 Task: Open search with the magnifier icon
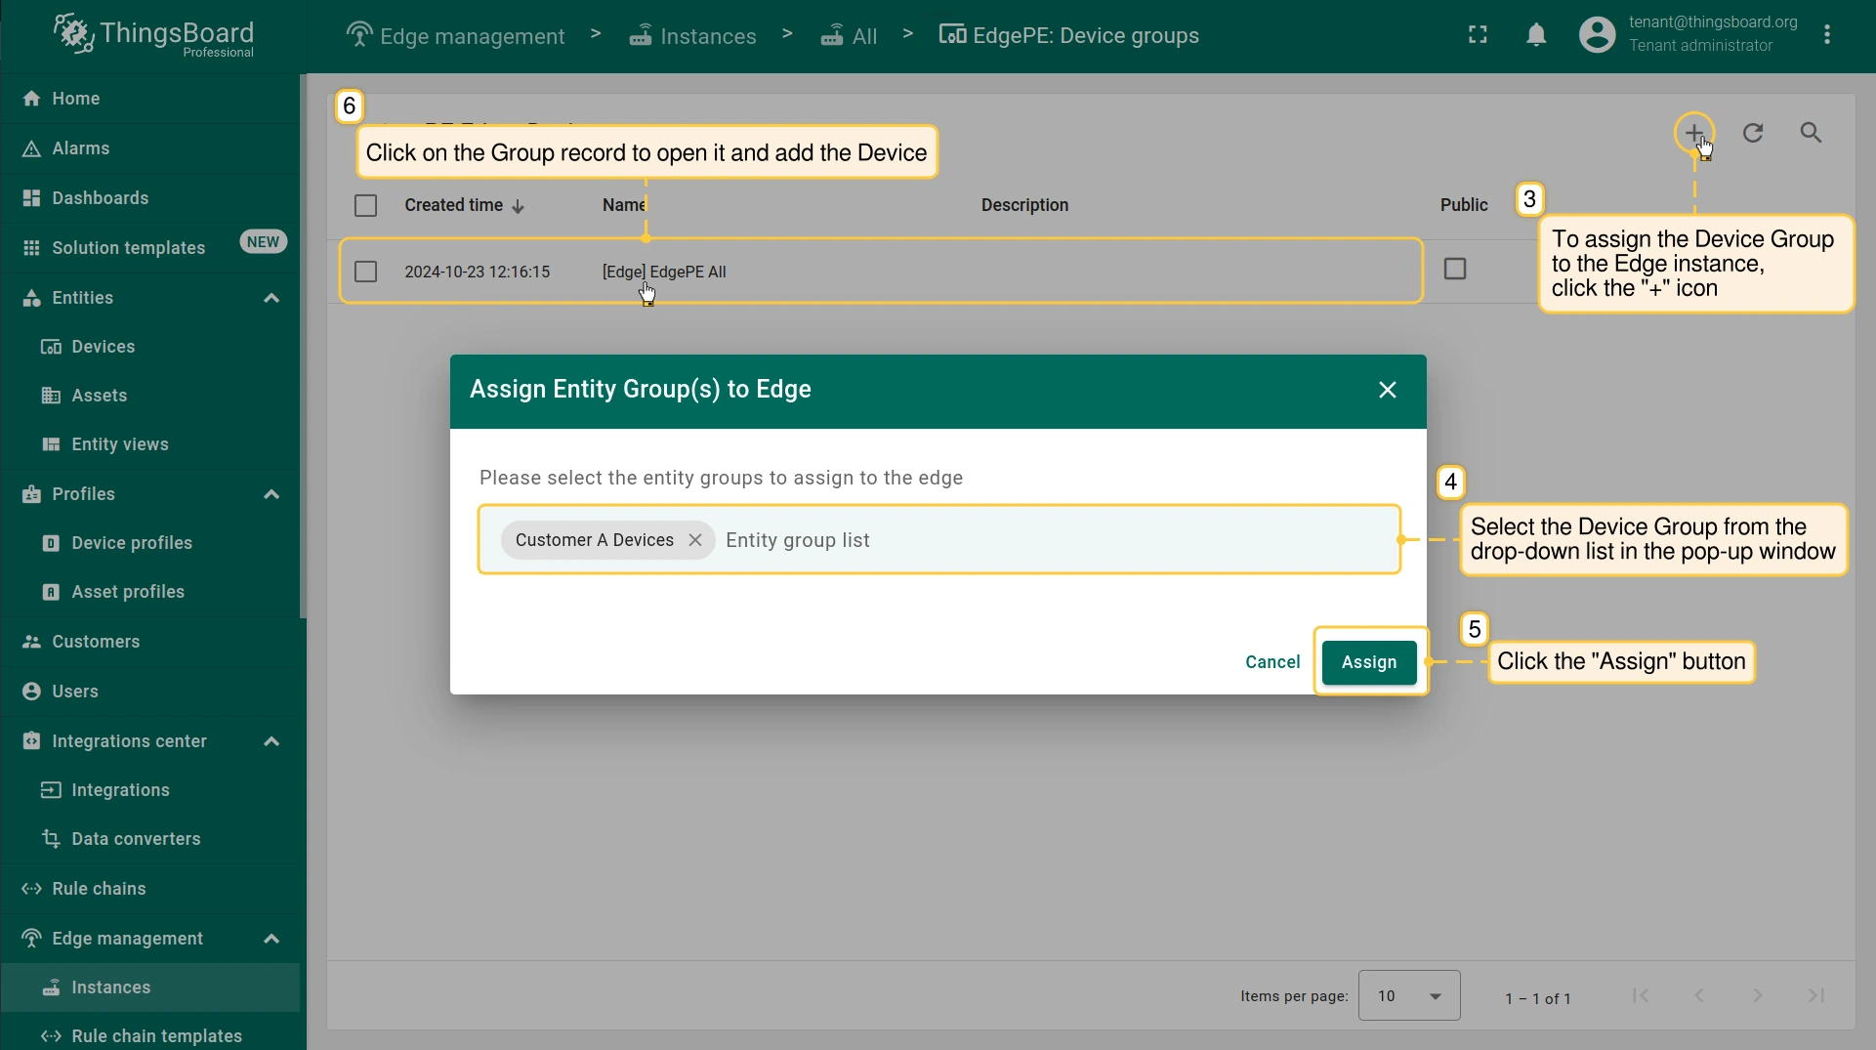pyautogui.click(x=1811, y=133)
